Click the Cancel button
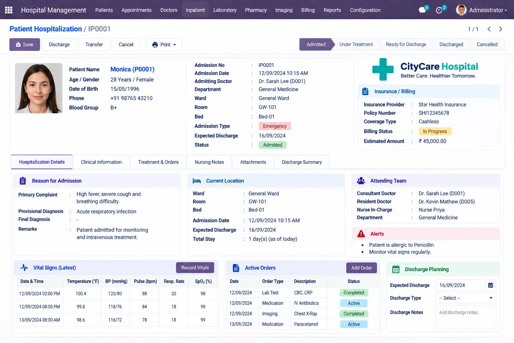 coord(126,45)
